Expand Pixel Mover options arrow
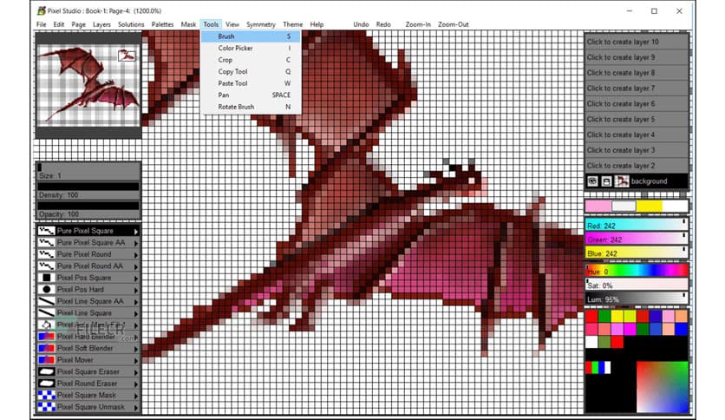This screenshot has height=420, width=725. point(136,361)
